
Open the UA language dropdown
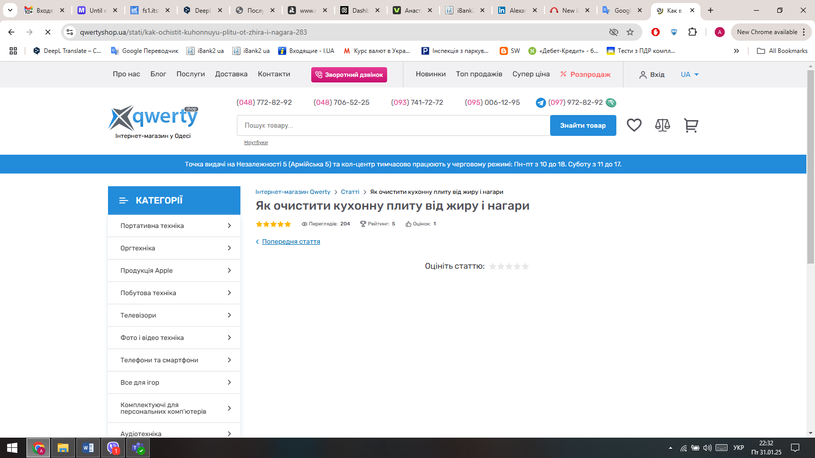click(689, 74)
